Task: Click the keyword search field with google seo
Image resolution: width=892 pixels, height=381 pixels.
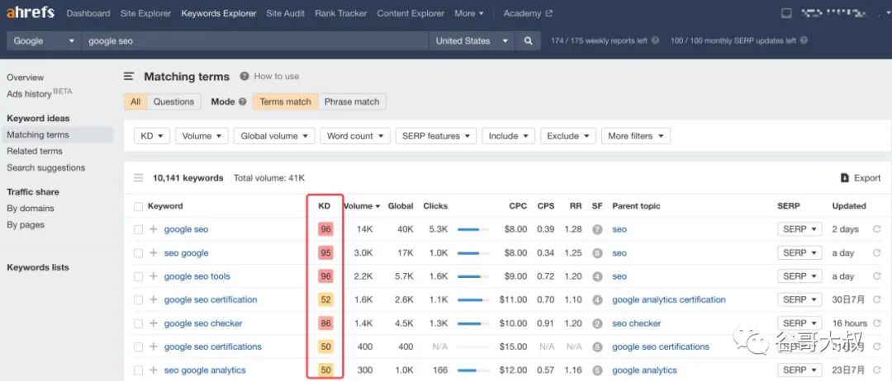Action: coord(255,41)
